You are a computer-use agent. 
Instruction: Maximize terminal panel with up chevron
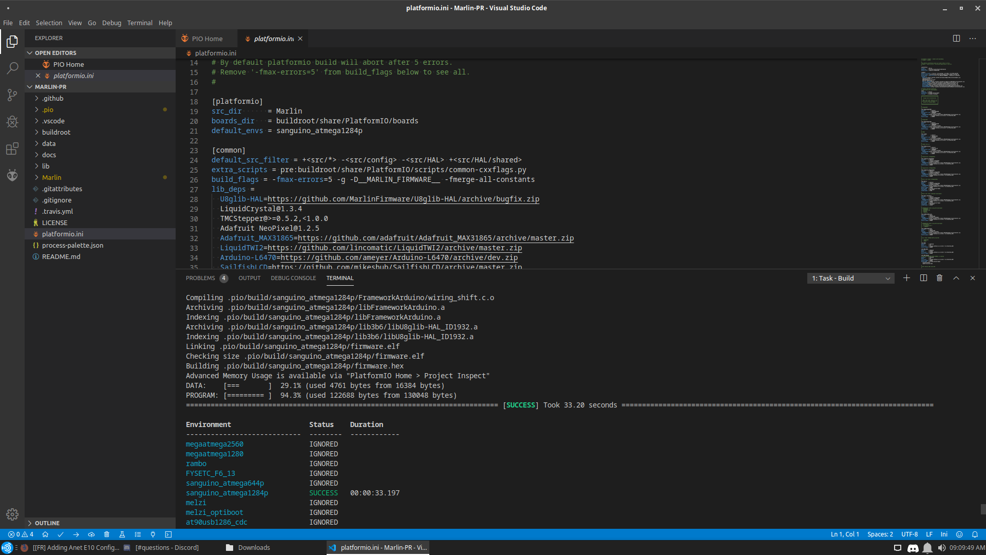pyautogui.click(x=956, y=278)
